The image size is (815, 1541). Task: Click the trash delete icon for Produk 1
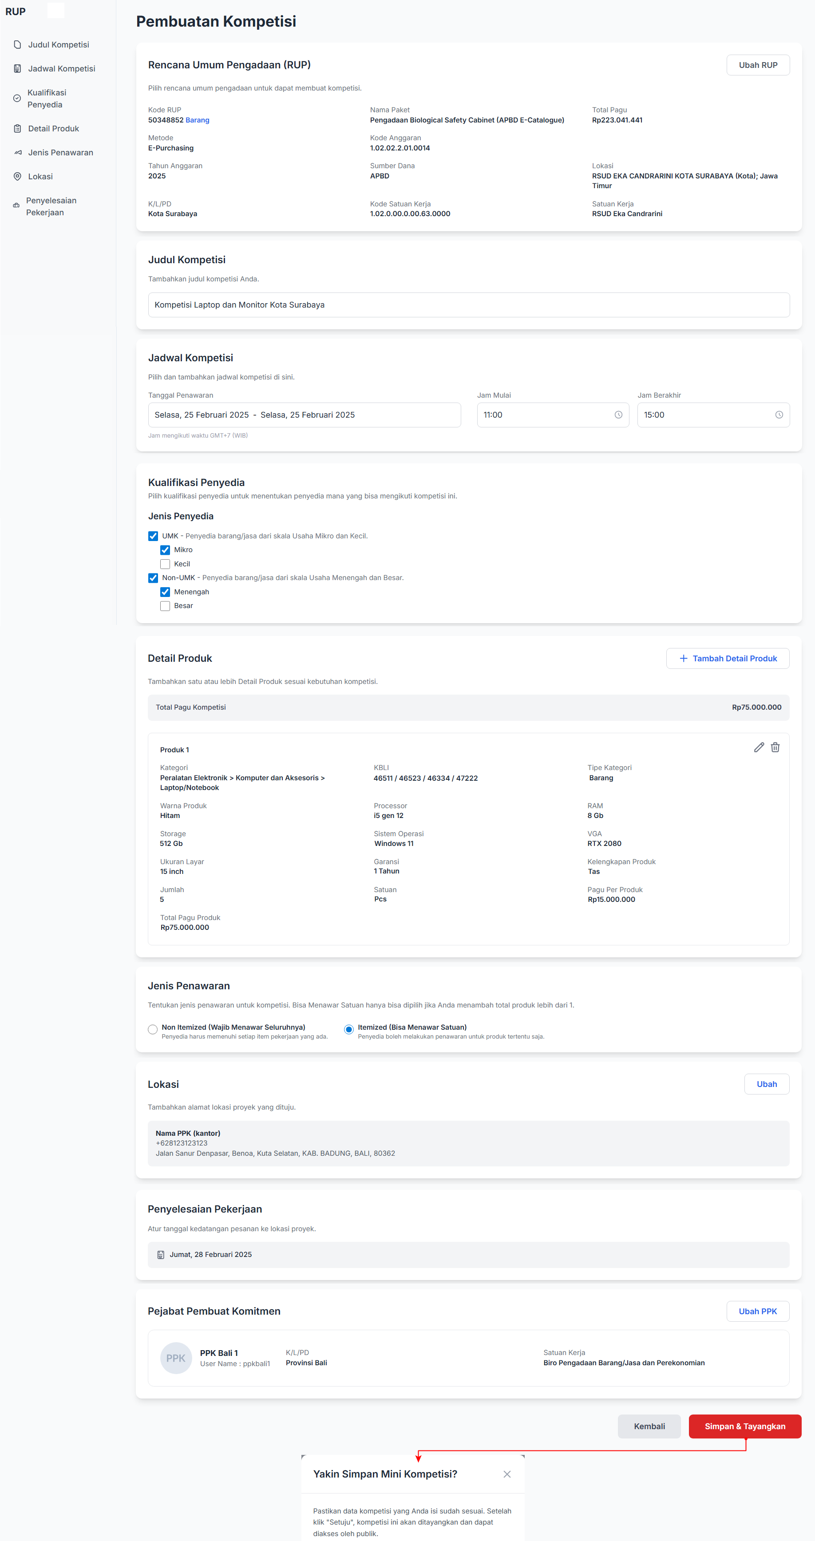[x=775, y=747]
